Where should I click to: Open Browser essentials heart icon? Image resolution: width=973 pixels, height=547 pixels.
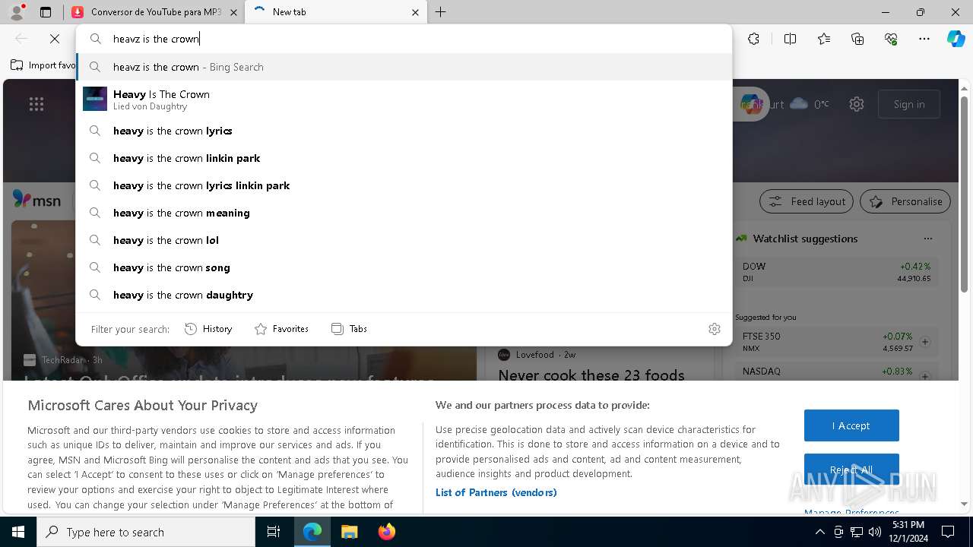pyautogui.click(x=891, y=39)
